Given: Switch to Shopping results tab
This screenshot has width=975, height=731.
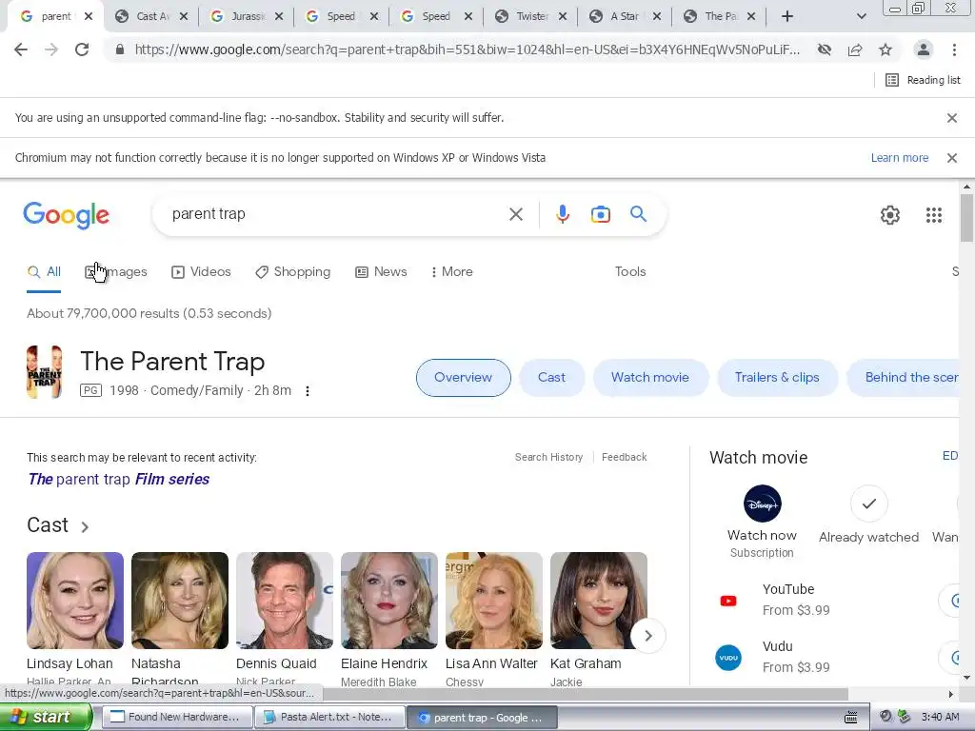Looking at the screenshot, I should [293, 271].
